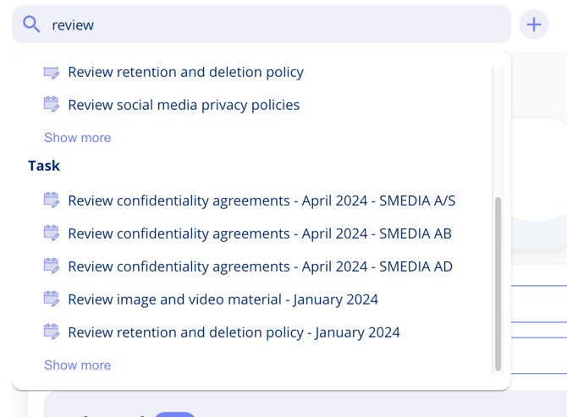Focus the search field containing 'review'
Viewport: 567px width, 417px height.
261,25
